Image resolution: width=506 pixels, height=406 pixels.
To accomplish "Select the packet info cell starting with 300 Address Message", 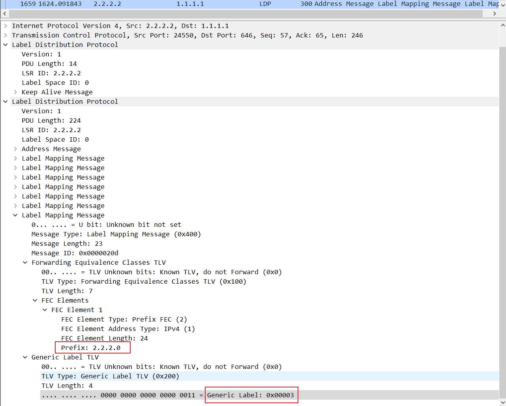I will coord(399,4).
